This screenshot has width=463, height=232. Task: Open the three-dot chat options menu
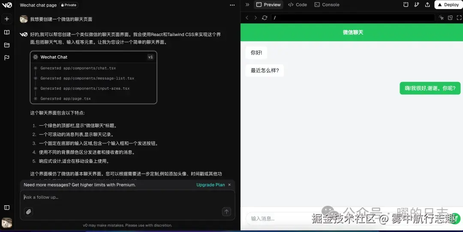pos(232,5)
